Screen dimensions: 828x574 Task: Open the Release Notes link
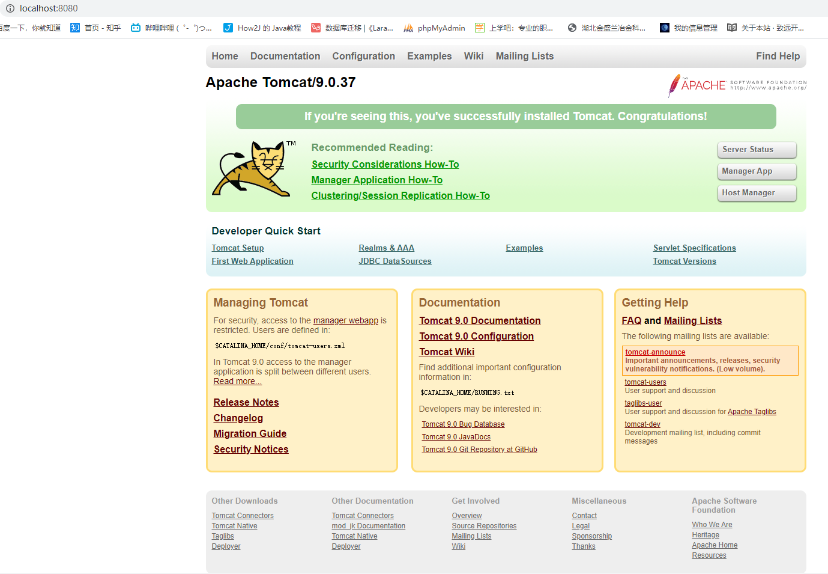click(246, 402)
